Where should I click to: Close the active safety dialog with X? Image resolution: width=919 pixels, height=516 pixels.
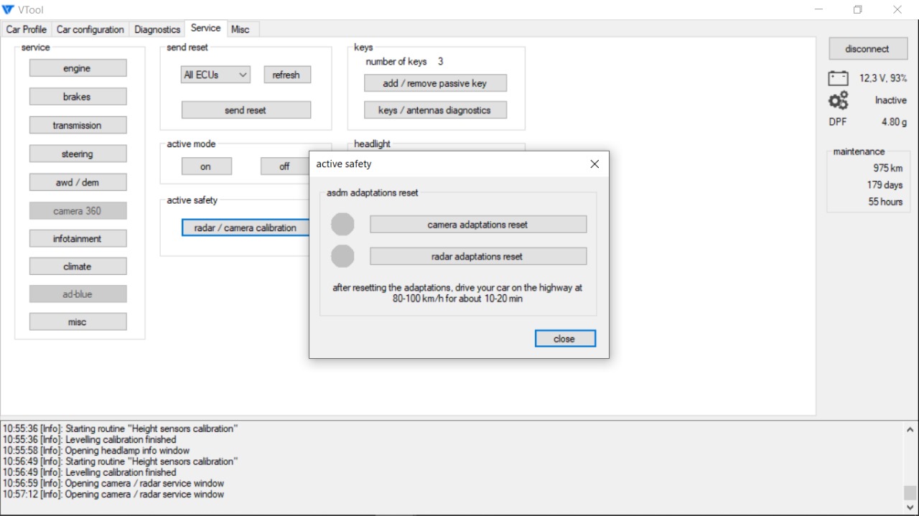(x=594, y=164)
